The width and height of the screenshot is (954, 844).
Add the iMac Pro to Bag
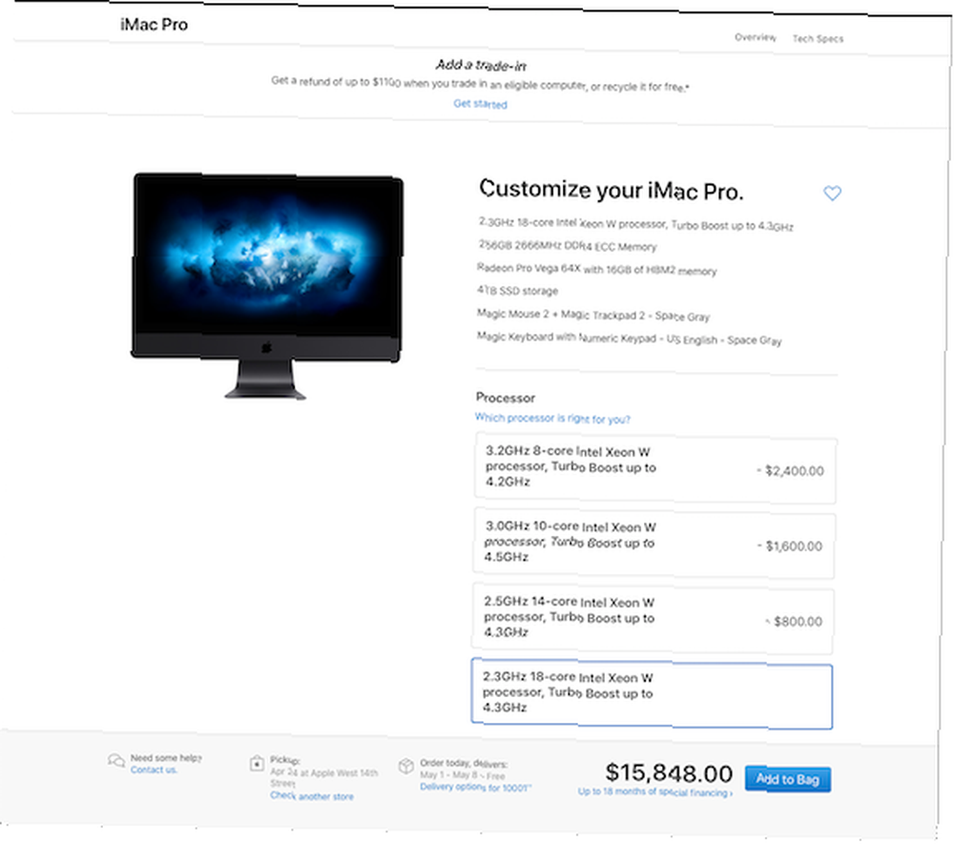[x=788, y=779]
